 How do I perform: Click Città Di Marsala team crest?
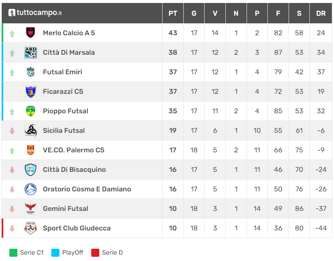pyautogui.click(x=31, y=53)
